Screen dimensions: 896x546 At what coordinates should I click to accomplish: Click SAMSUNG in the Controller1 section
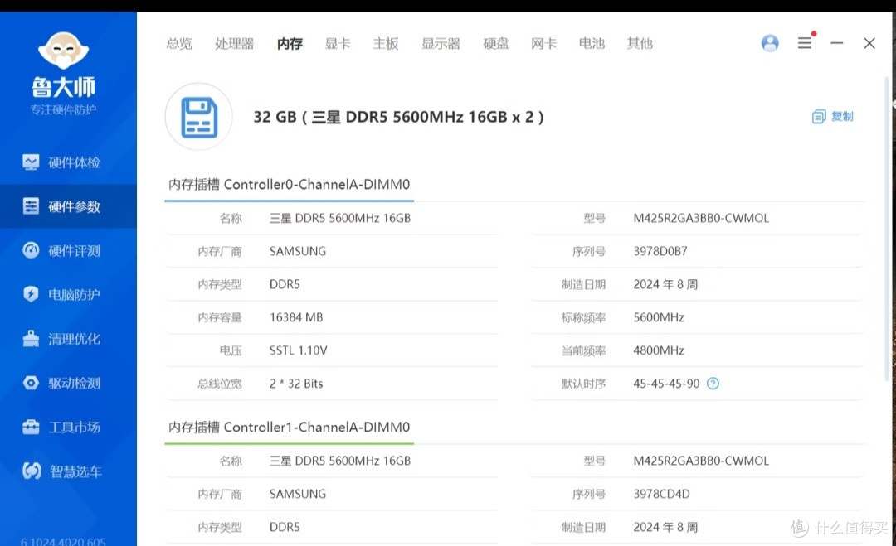[298, 494]
